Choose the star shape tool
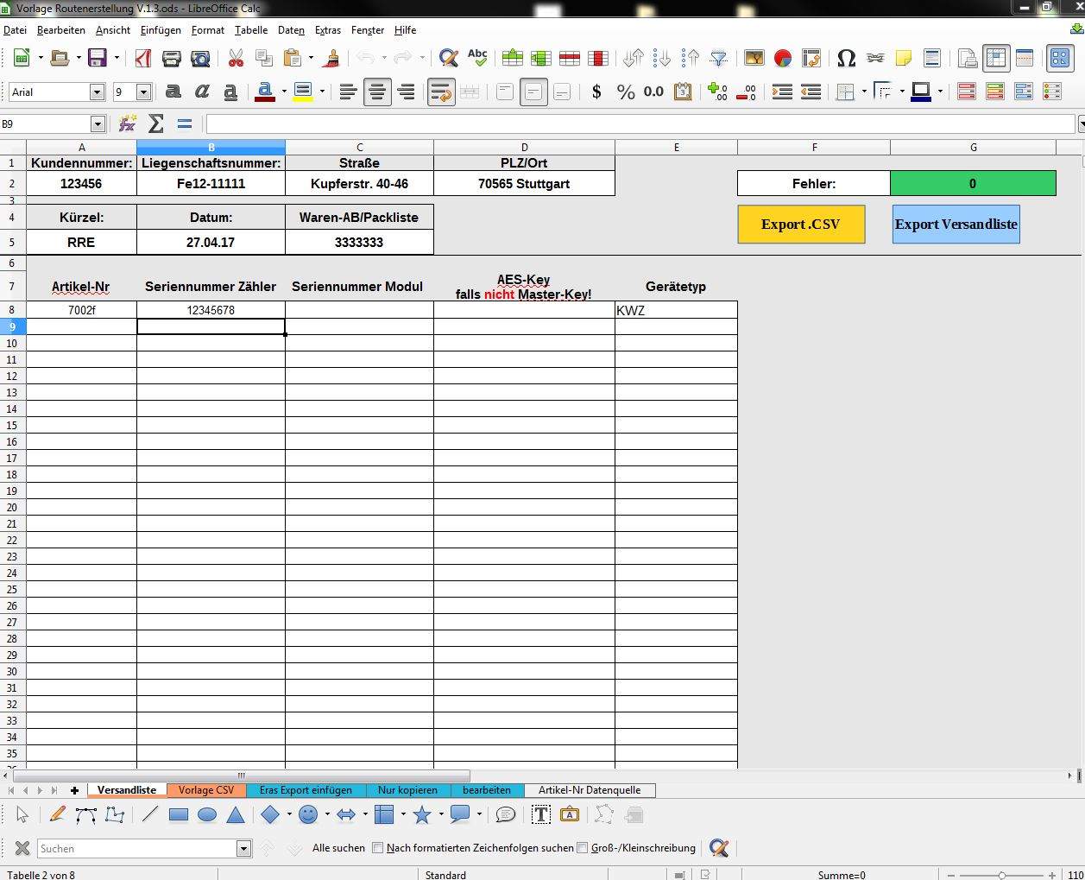1085x880 pixels. pyautogui.click(x=422, y=814)
